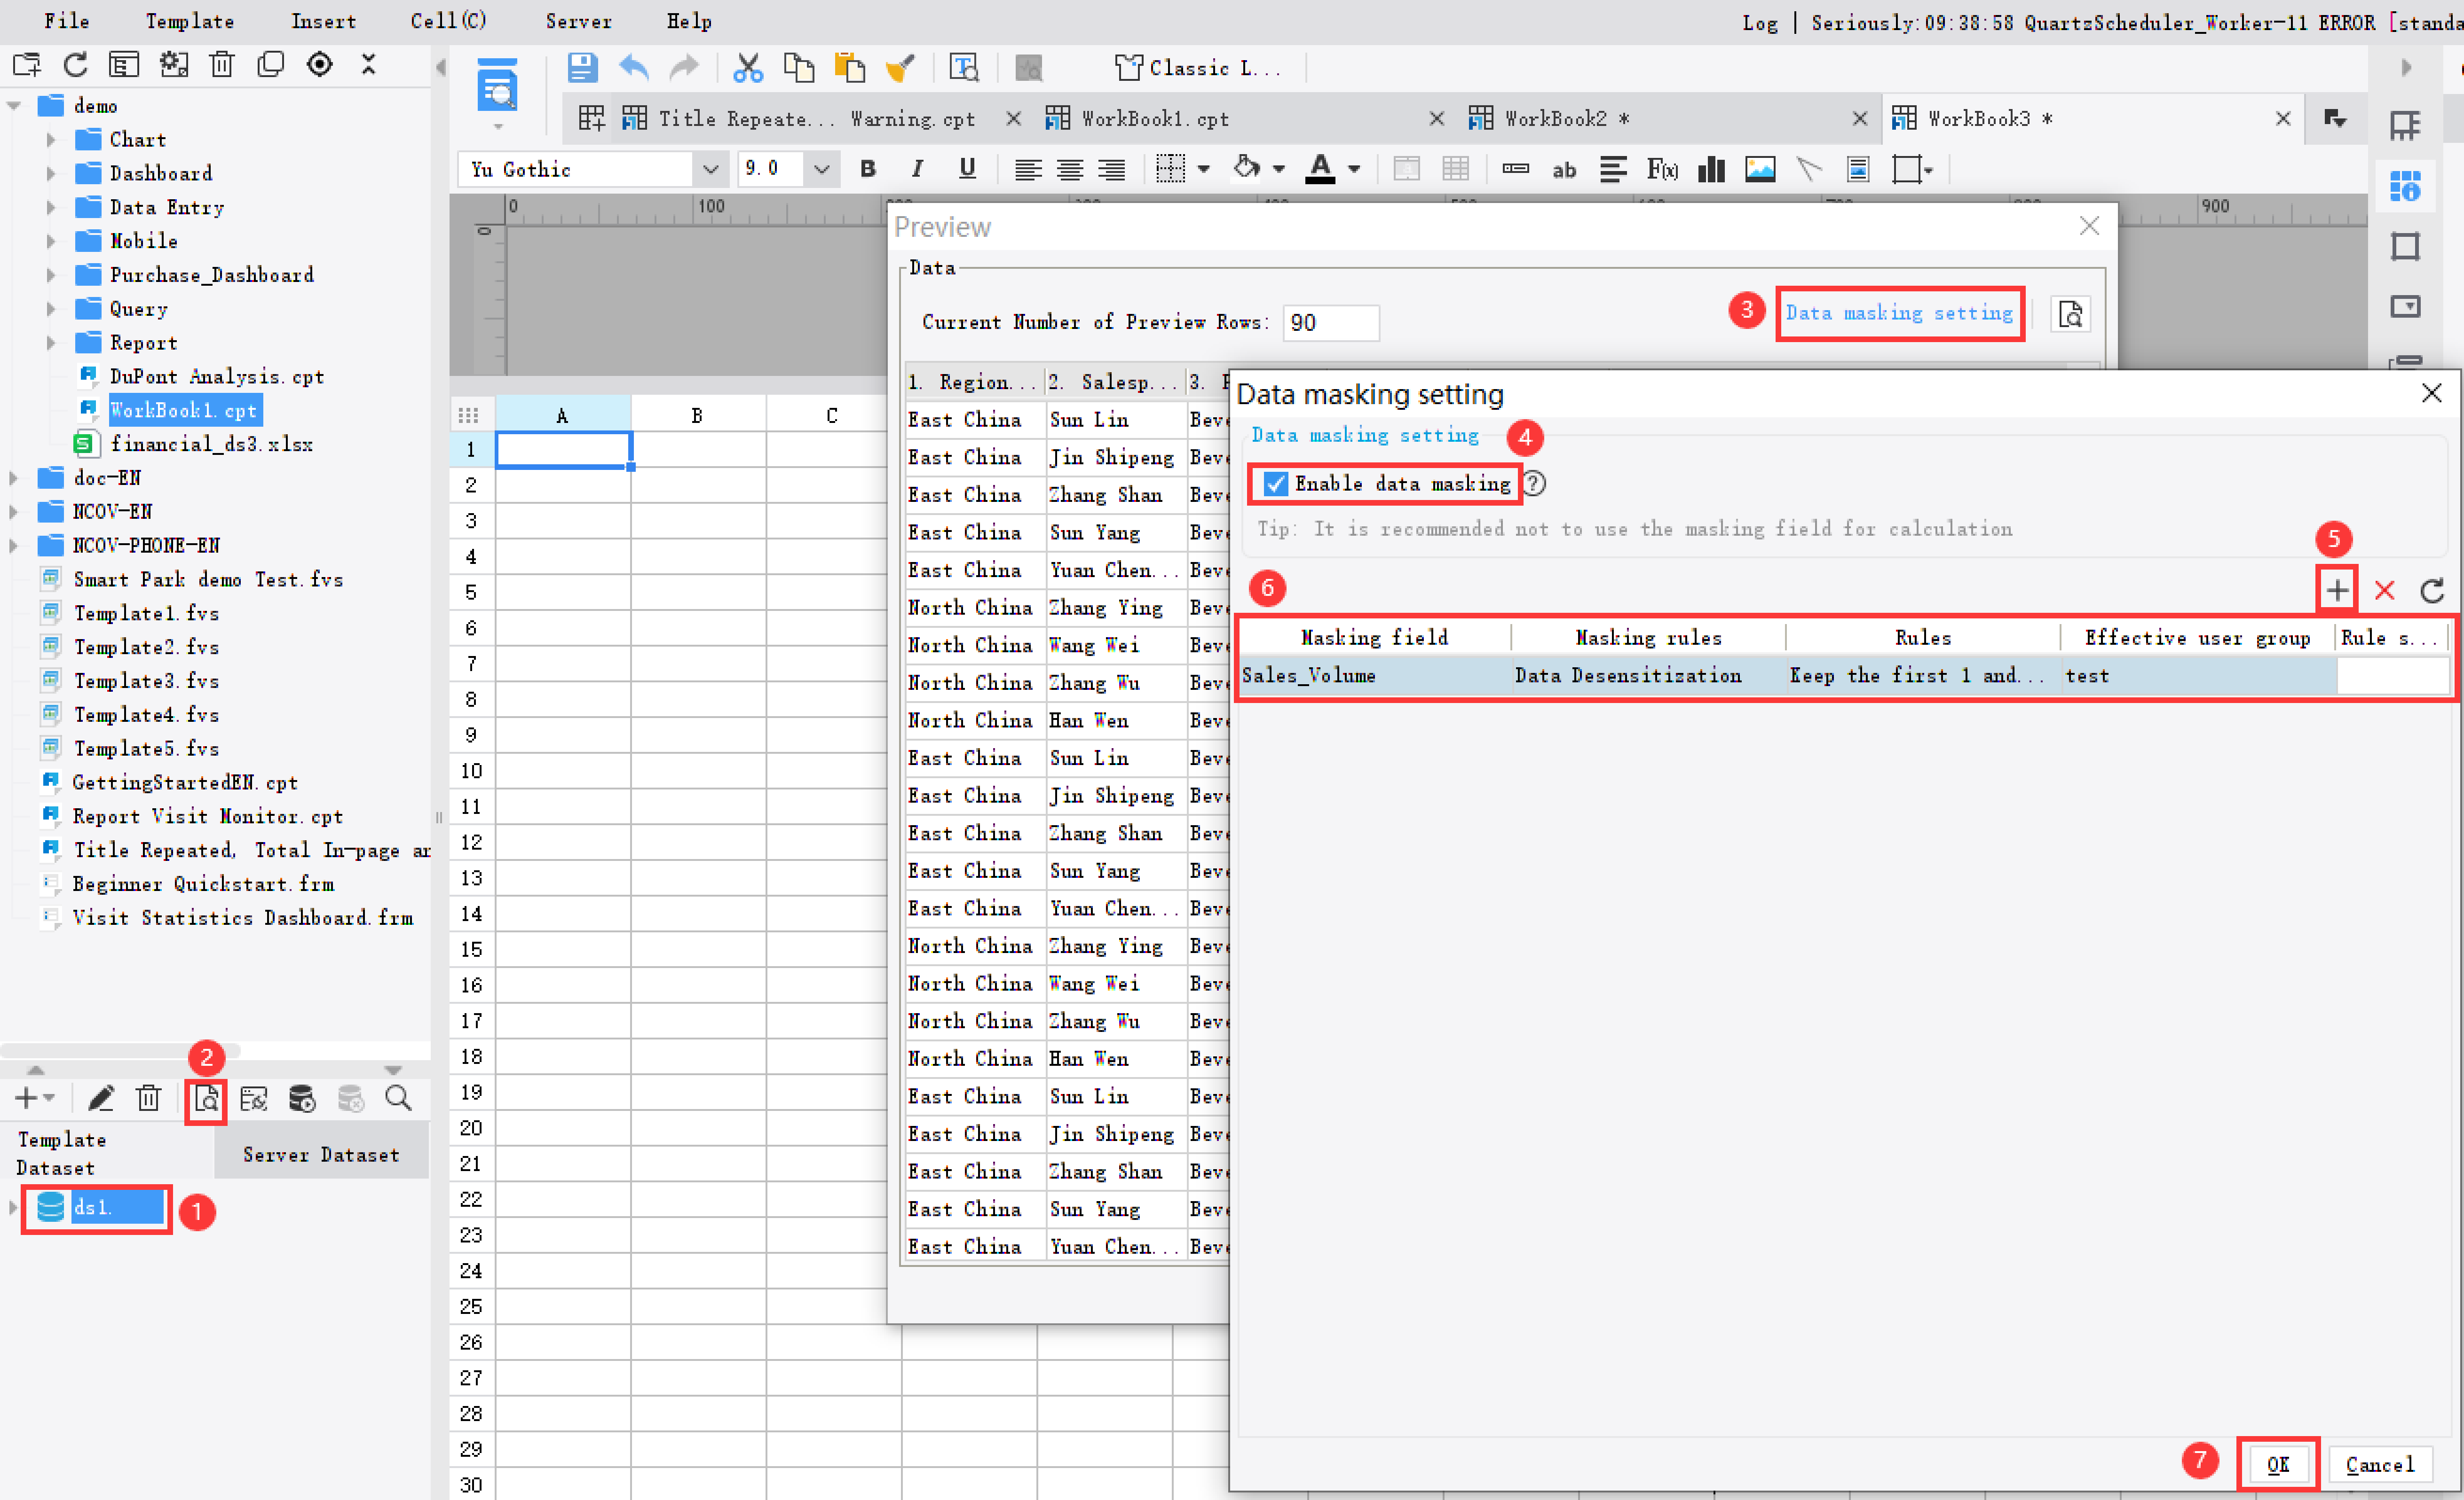Image resolution: width=2464 pixels, height=1500 pixels.
Task: Open the Template menu
Action: (x=189, y=20)
